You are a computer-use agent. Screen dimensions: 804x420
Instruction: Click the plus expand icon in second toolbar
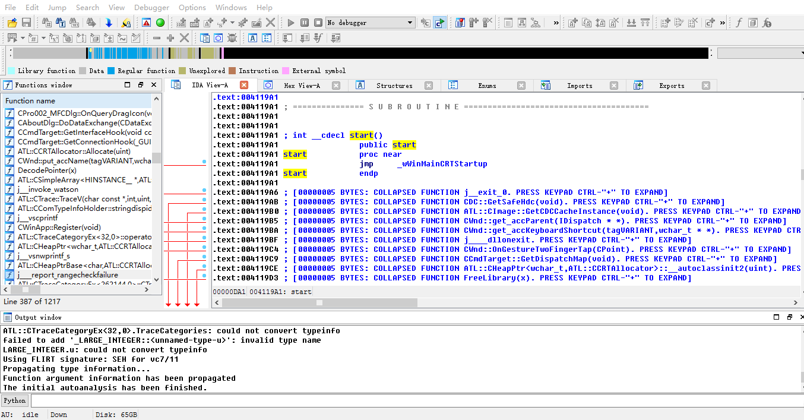(x=170, y=38)
